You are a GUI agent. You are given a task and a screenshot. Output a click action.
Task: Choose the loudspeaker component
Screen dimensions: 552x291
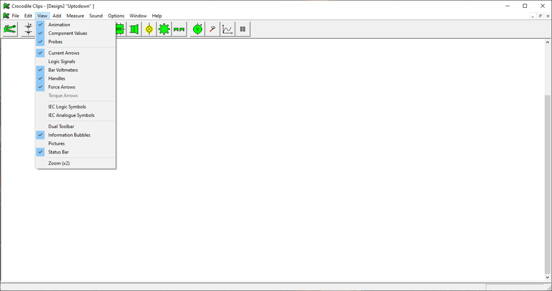(133, 29)
